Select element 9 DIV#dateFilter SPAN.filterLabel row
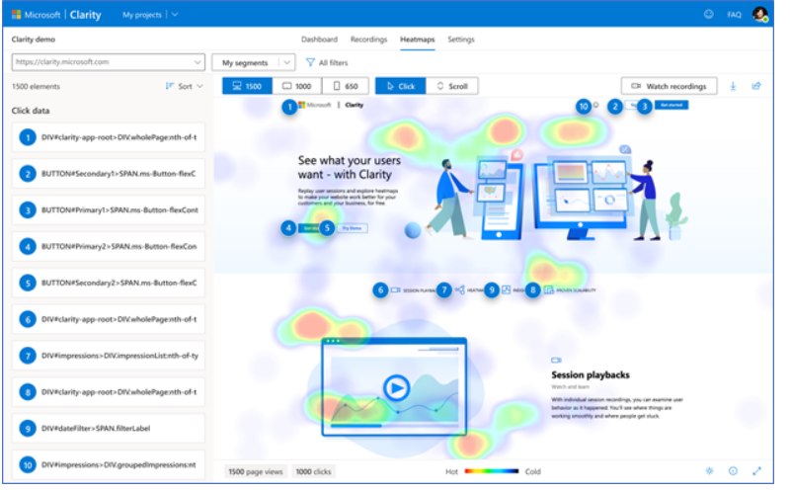Image resolution: width=790 pixels, height=492 pixels. point(109,428)
